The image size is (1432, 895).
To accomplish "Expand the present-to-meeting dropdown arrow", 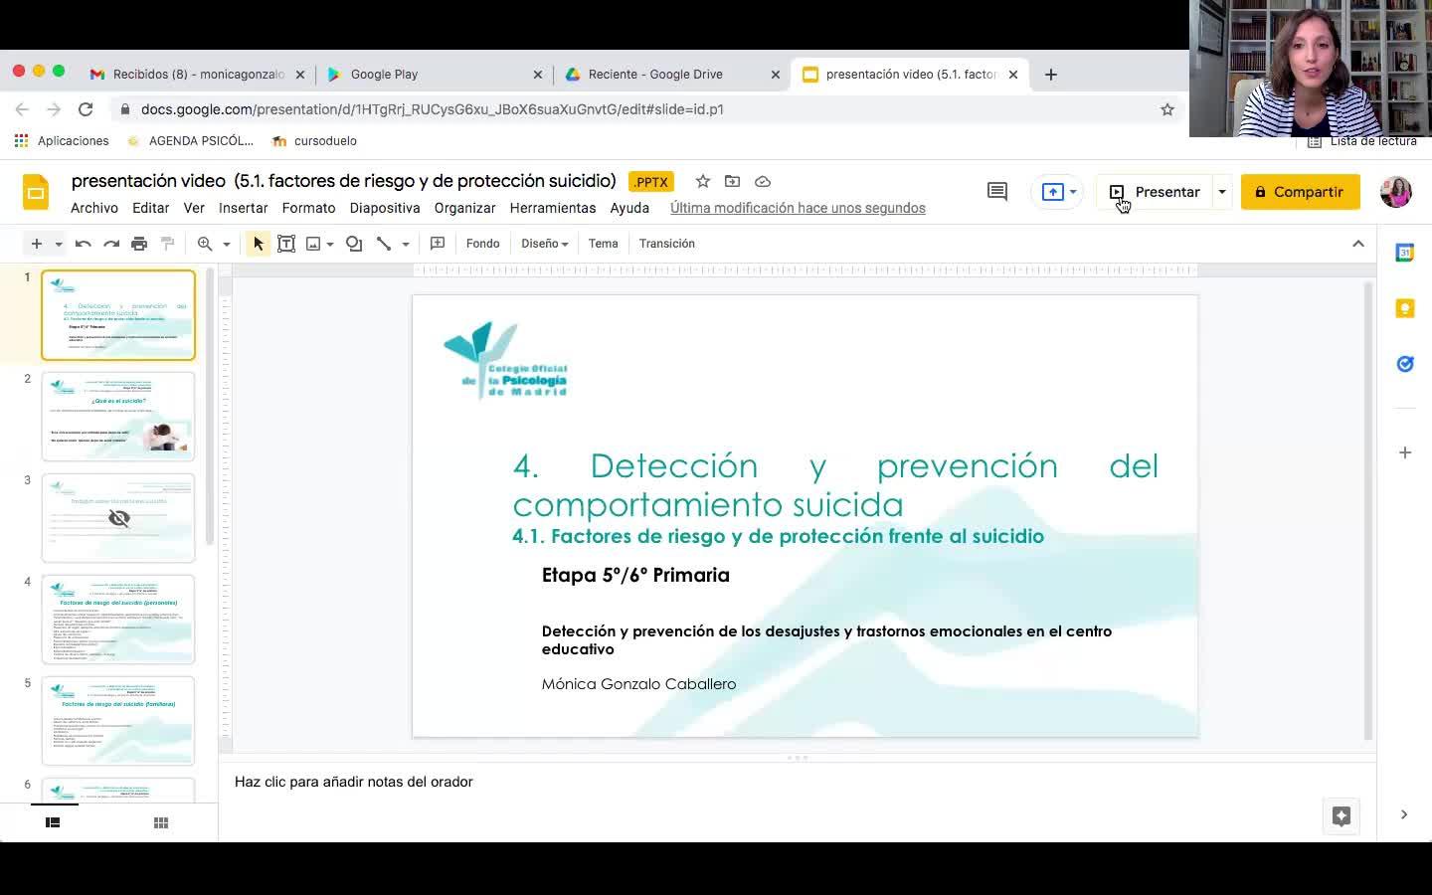I will click(1073, 192).
